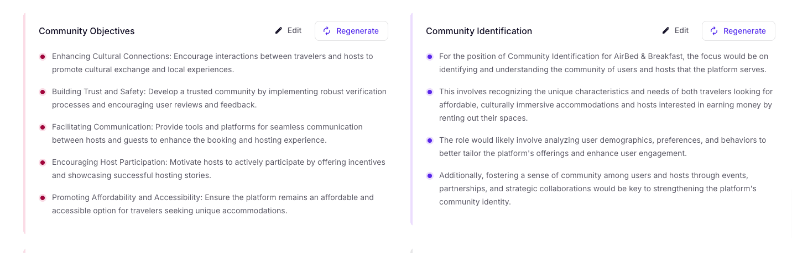Regenerate the Community Identification section
Screen dimensions: 792x253
coord(738,31)
